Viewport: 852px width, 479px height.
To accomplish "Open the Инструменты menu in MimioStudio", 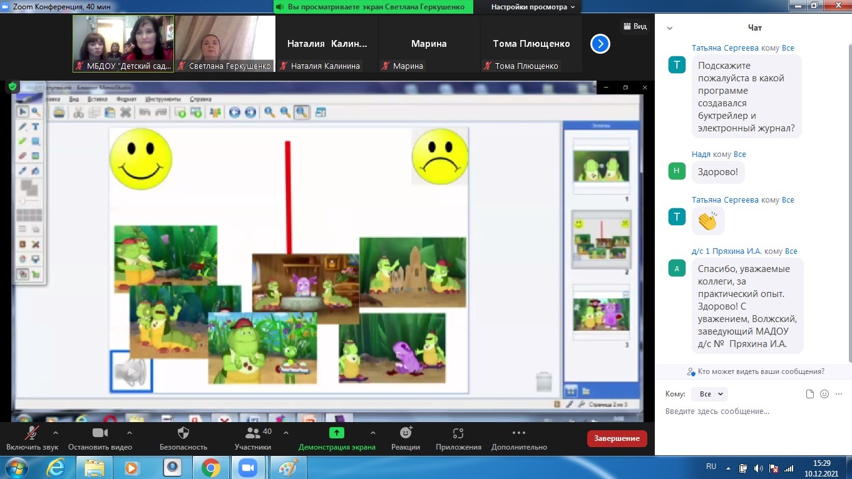I will pos(163,99).
